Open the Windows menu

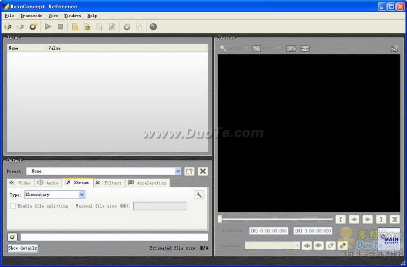coord(73,16)
